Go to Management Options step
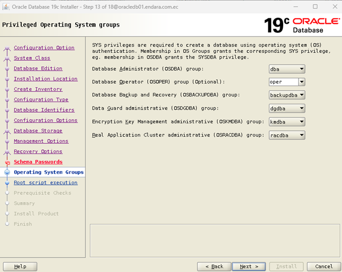 click(41, 141)
